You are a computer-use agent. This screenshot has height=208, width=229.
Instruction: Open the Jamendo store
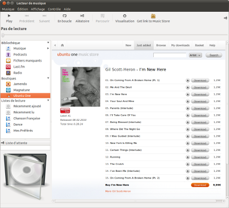coord(25,84)
